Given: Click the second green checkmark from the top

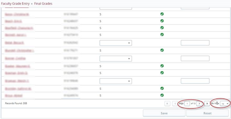Looking at the screenshot, I should click(x=162, y=21).
